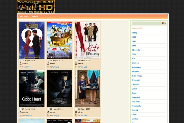This screenshot has width=184, height=123.
Task: Click clock icon under Axe Murderer poster
Action: coord(21,60)
